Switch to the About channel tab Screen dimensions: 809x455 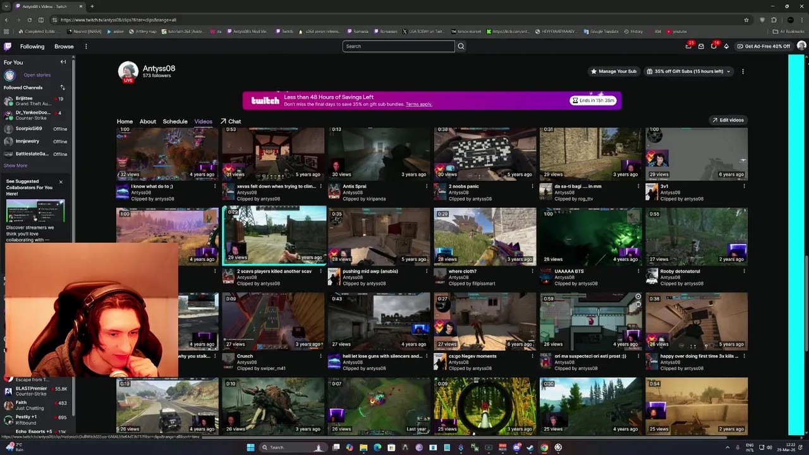(148, 121)
